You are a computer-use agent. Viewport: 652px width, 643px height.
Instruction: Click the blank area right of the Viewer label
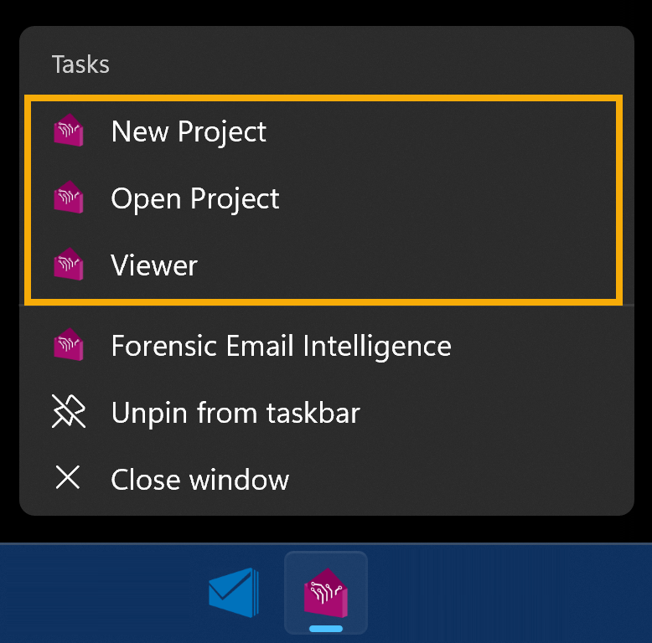click(419, 266)
